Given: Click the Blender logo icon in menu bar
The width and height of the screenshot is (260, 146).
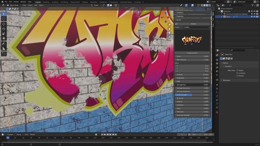Looking at the screenshot, I should tap(2, 2).
